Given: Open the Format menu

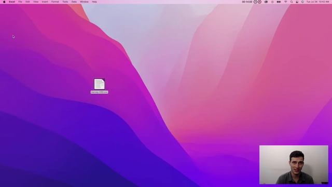Looking at the screenshot, I should (x=55, y=2).
